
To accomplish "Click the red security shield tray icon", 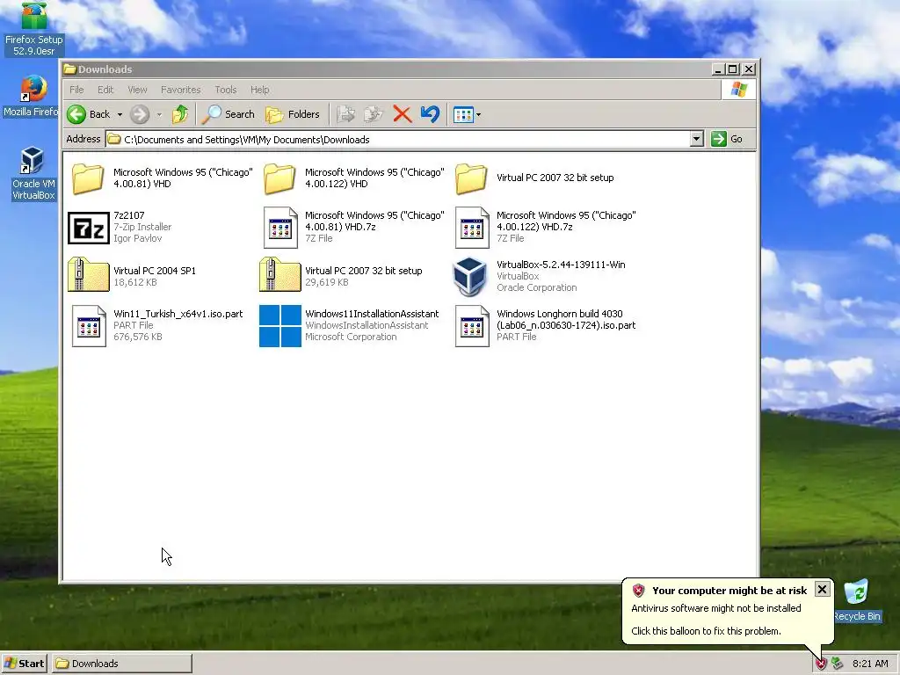I will click(821, 664).
